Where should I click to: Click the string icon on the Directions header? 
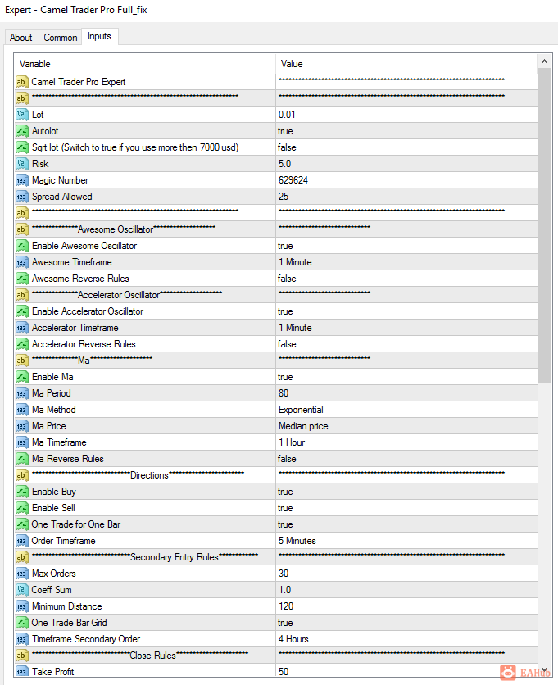click(x=22, y=475)
